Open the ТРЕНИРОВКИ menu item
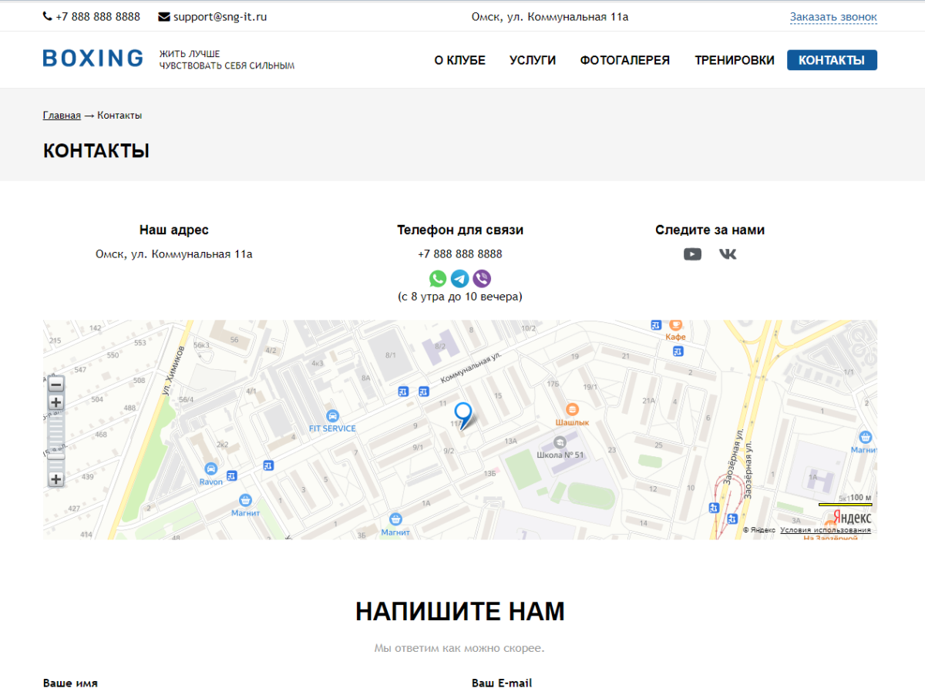 (734, 60)
